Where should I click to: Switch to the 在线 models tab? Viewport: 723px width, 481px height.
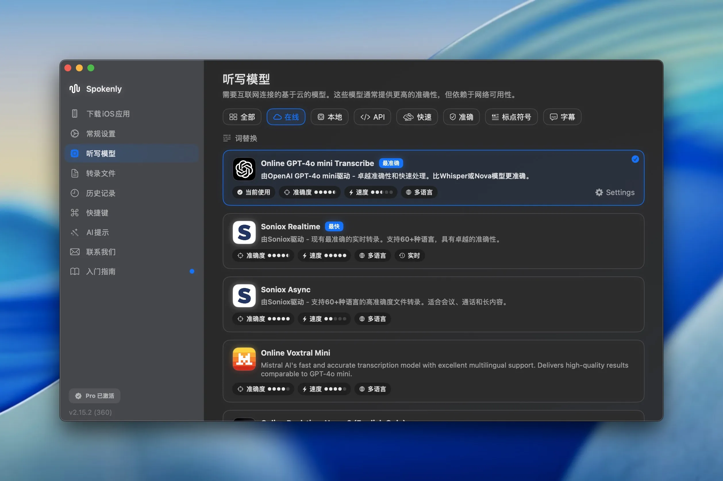286,117
